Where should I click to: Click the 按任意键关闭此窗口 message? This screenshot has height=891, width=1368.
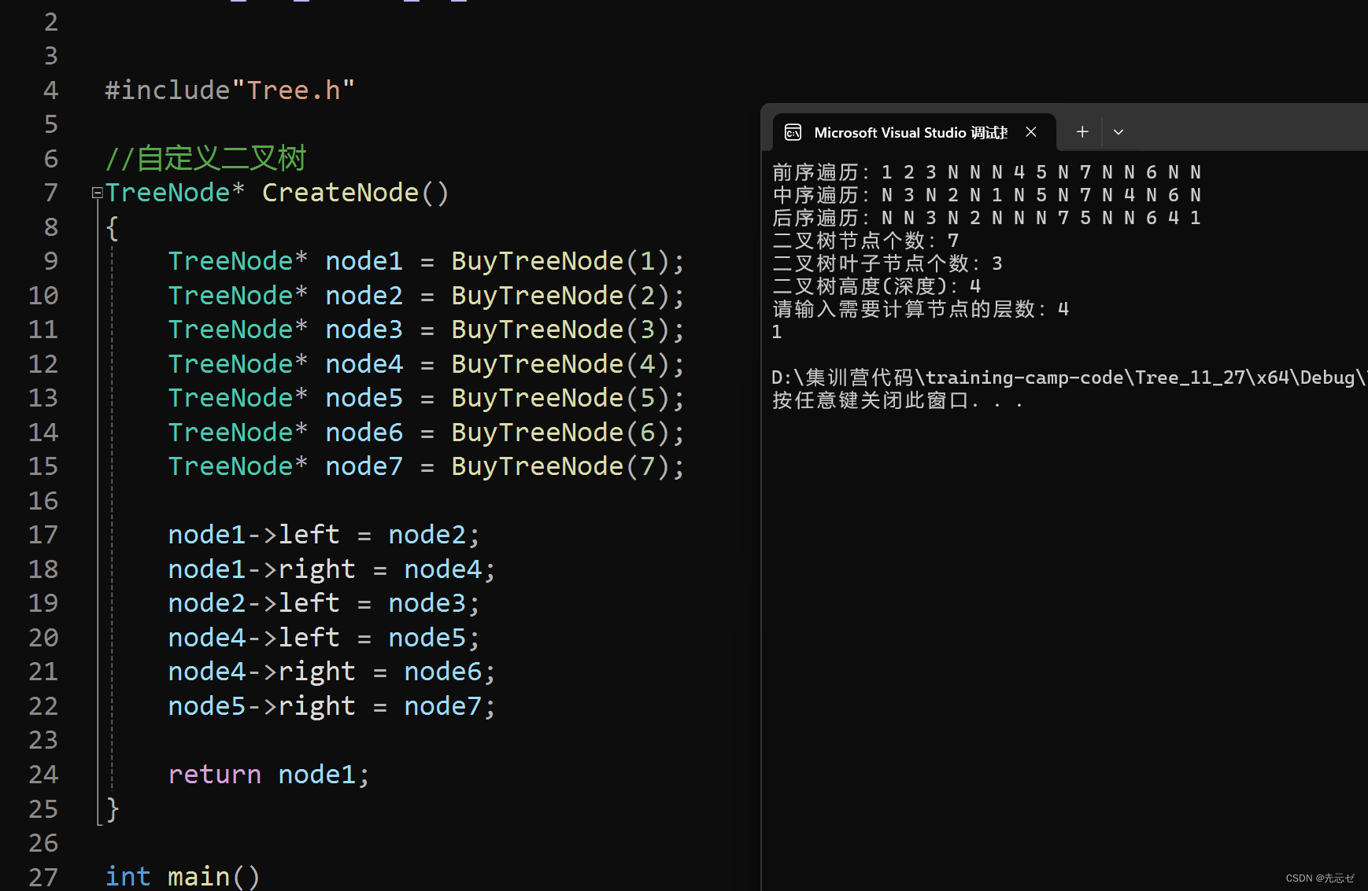pos(897,401)
